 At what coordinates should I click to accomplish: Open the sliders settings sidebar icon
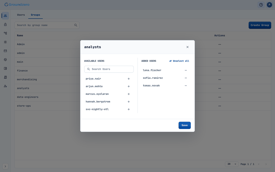click(5, 42)
